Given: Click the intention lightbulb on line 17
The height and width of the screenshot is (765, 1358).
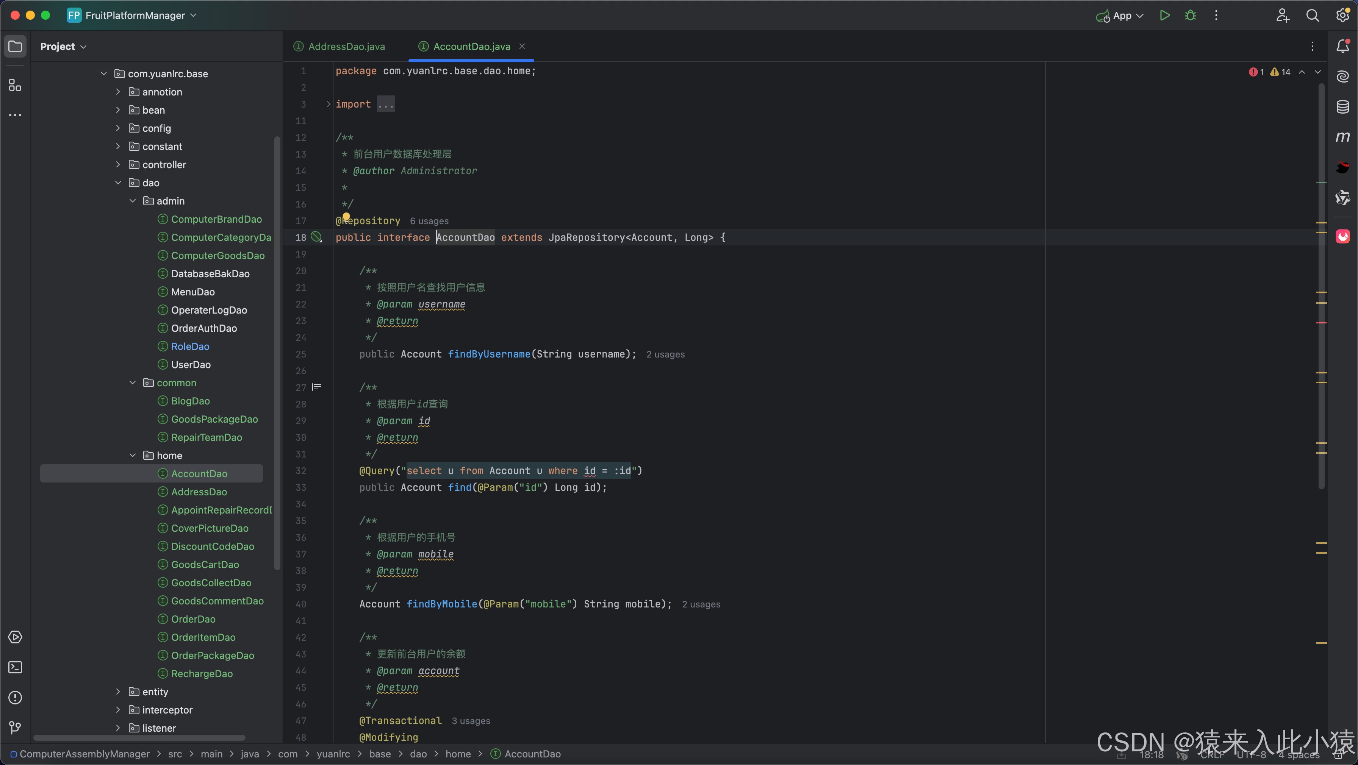Looking at the screenshot, I should pyautogui.click(x=346, y=217).
